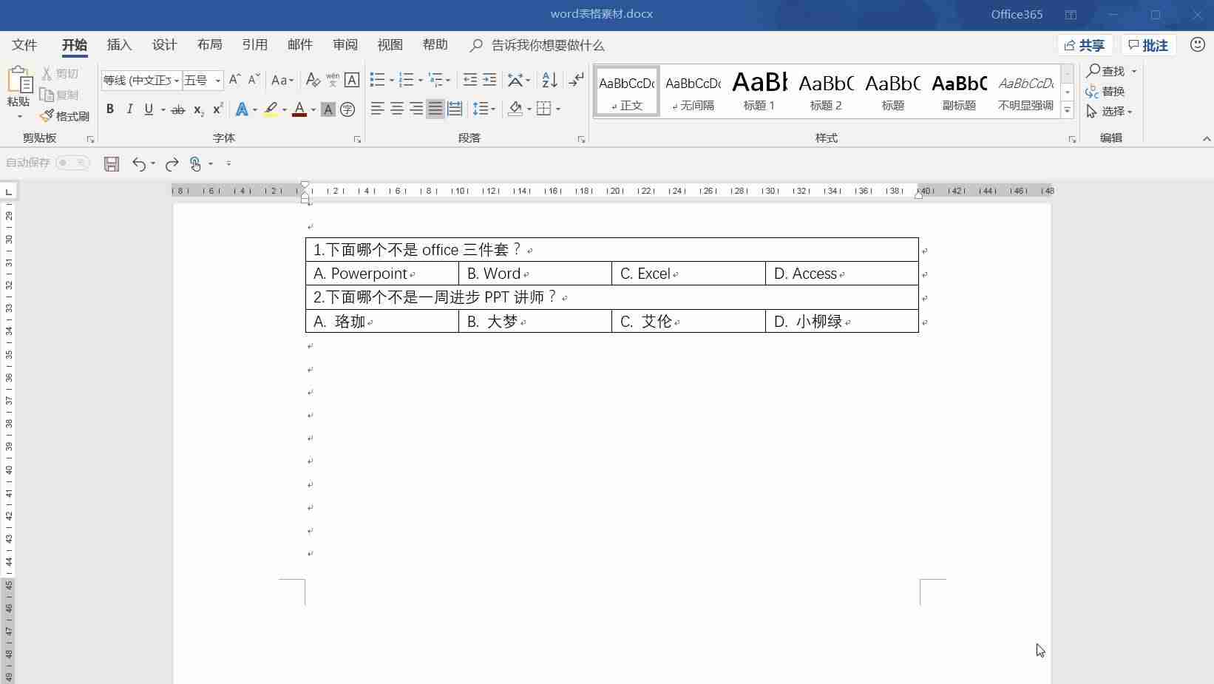The image size is (1214, 684).
Task: Apply red font color
Action: tap(299, 109)
